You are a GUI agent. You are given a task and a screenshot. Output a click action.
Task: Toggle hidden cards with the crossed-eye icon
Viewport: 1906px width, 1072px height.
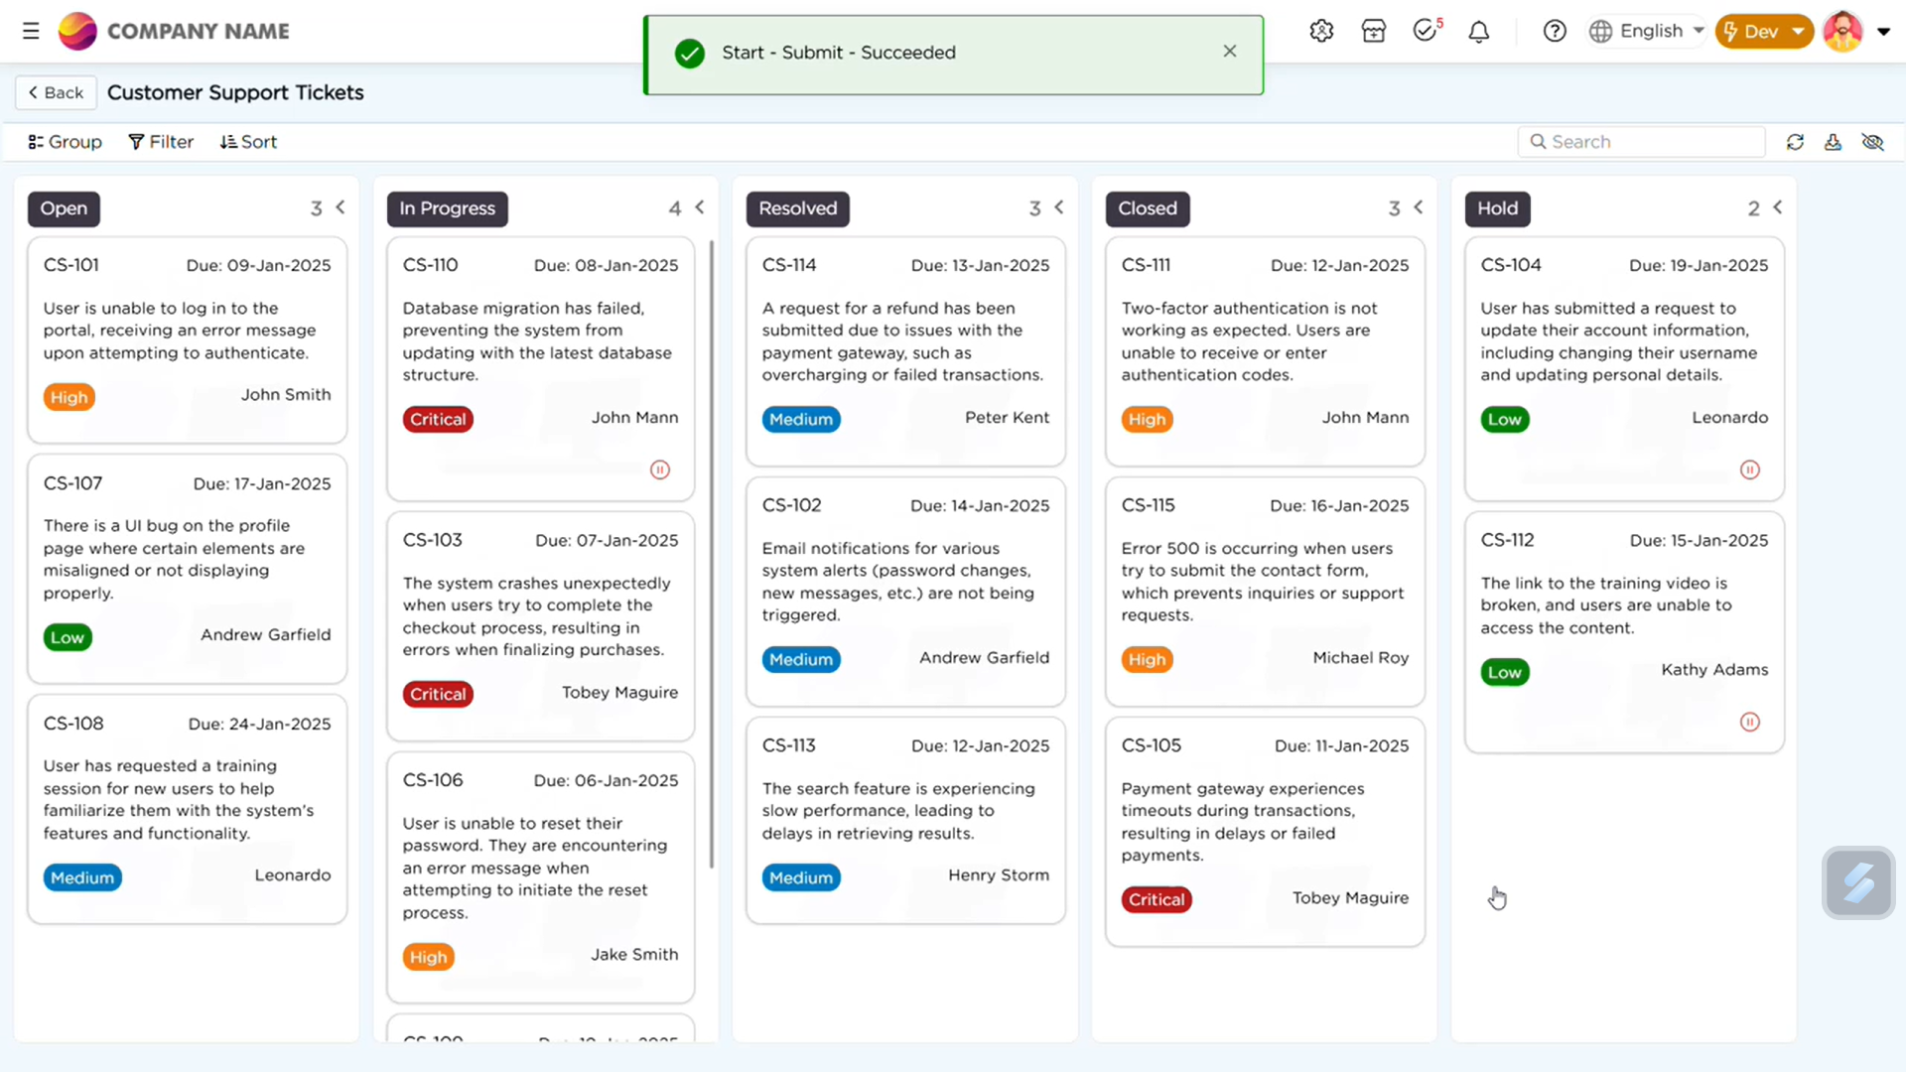tap(1873, 142)
